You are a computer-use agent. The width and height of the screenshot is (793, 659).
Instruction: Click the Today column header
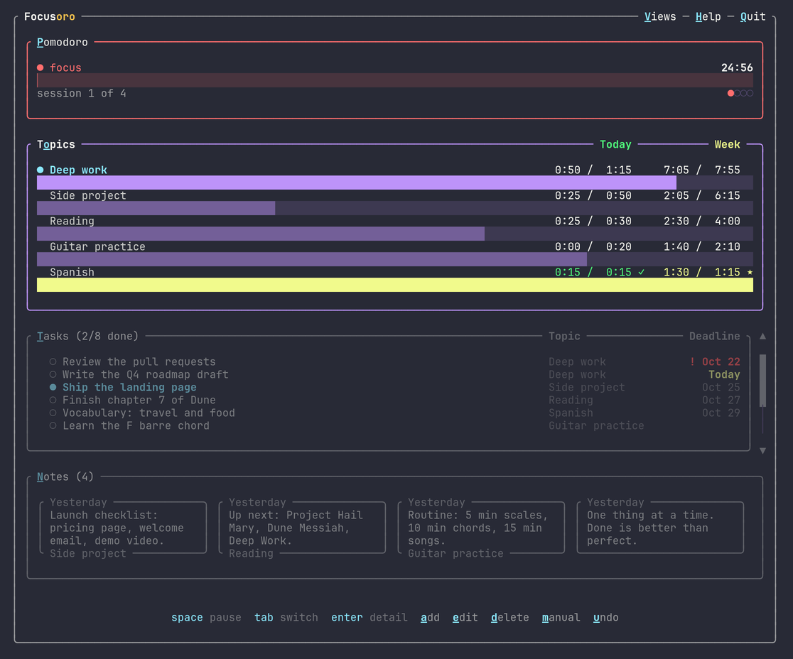pyautogui.click(x=615, y=145)
